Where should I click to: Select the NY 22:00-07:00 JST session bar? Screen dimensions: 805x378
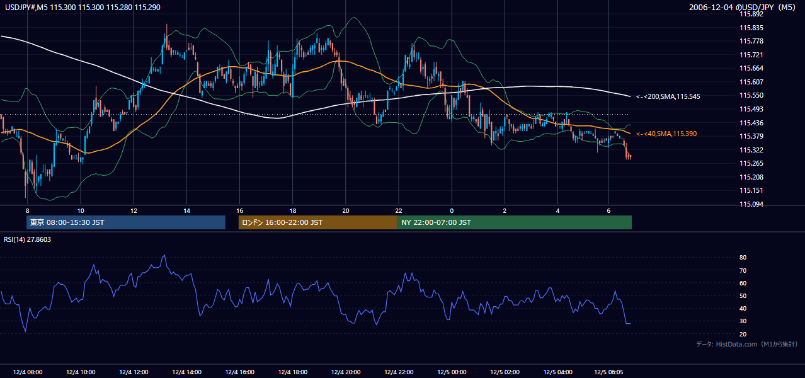tap(515, 222)
